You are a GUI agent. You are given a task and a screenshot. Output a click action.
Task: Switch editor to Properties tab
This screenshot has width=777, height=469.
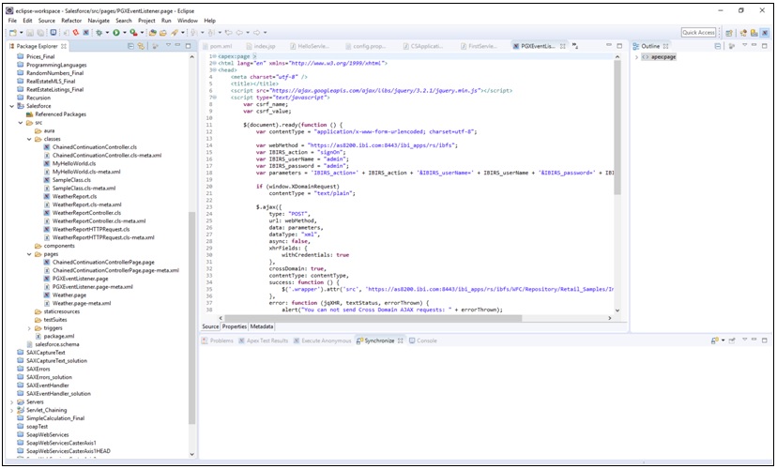coord(235,326)
